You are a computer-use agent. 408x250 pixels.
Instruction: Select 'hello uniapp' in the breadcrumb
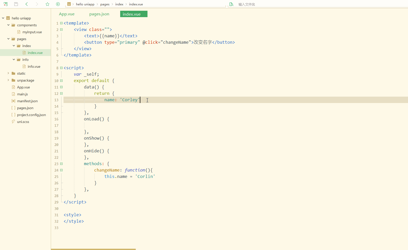[85, 4]
